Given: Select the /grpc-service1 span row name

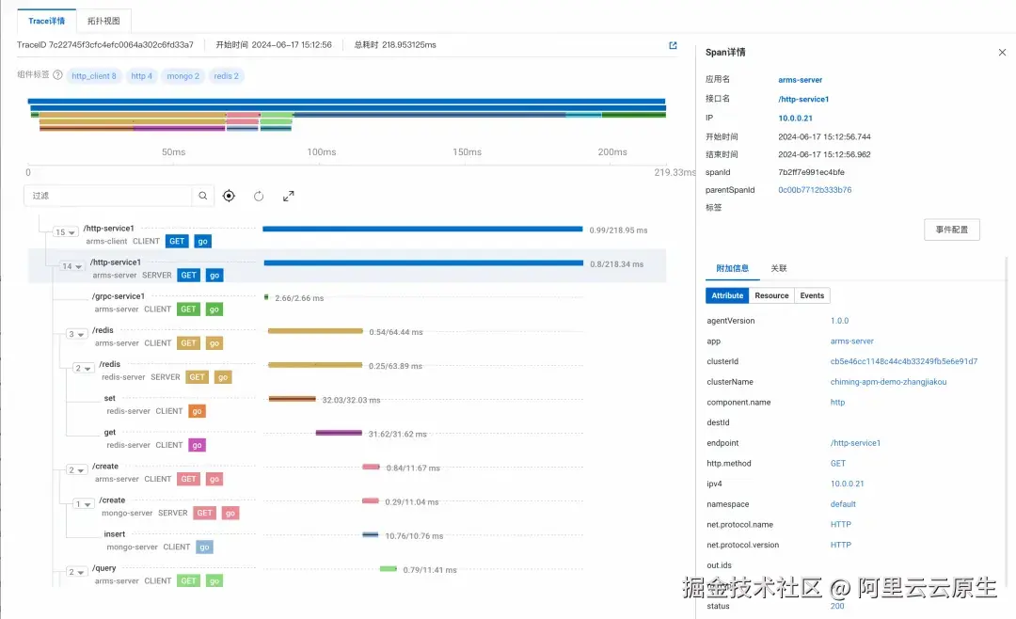Looking at the screenshot, I should (x=118, y=296).
